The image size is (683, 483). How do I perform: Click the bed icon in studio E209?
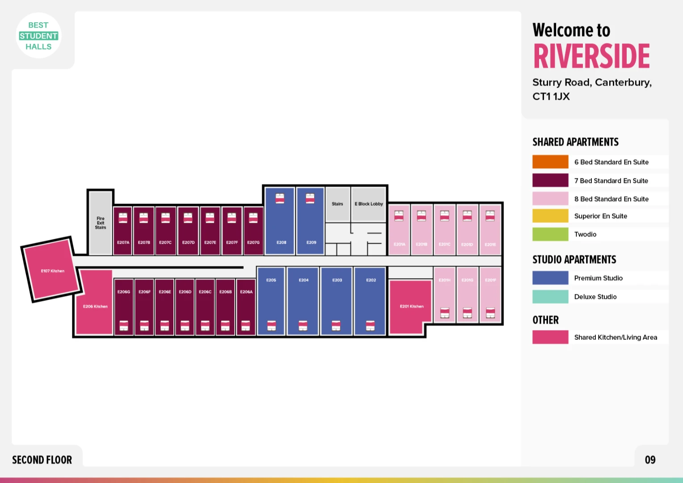310,198
